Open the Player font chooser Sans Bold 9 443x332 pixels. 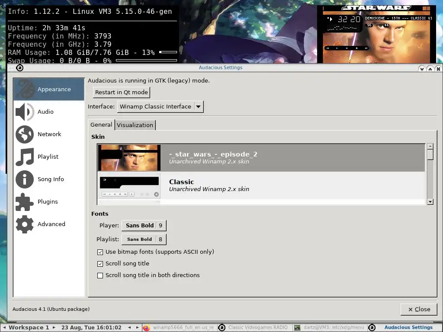(x=144, y=226)
